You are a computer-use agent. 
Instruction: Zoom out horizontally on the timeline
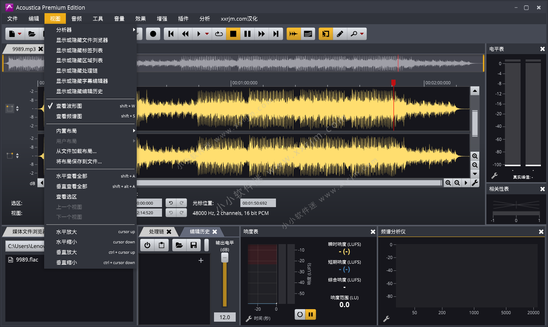pos(457,183)
